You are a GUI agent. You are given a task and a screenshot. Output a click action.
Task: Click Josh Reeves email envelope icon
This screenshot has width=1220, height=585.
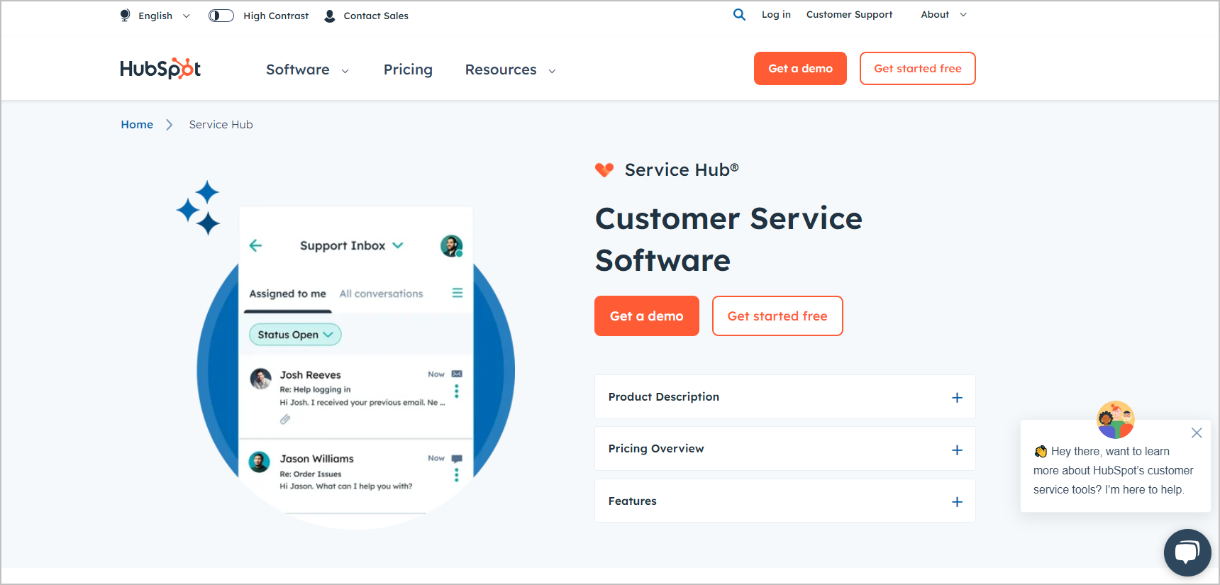point(457,374)
